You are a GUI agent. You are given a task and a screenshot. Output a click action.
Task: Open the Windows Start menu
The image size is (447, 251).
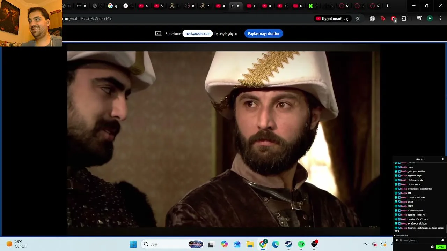[x=133, y=244]
